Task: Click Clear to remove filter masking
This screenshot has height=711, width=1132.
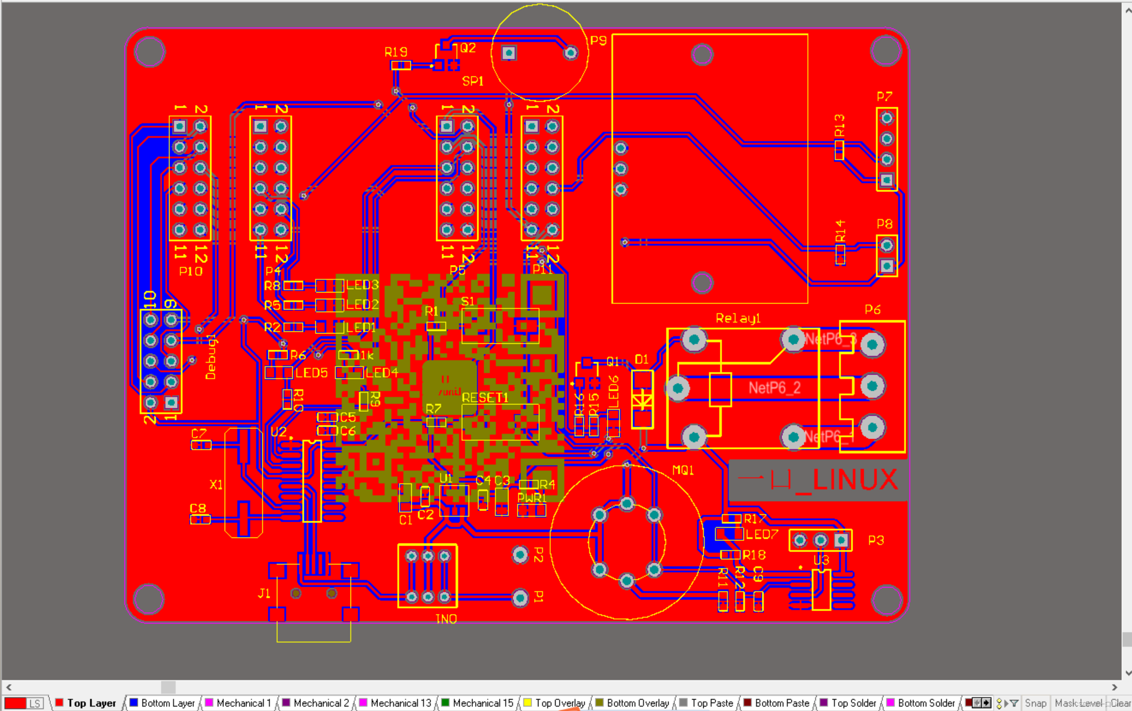Action: pos(1120,703)
